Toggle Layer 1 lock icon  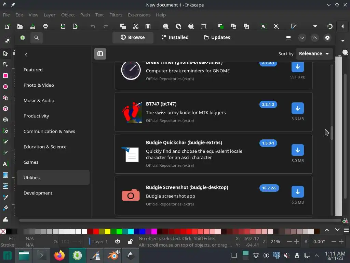point(130,241)
